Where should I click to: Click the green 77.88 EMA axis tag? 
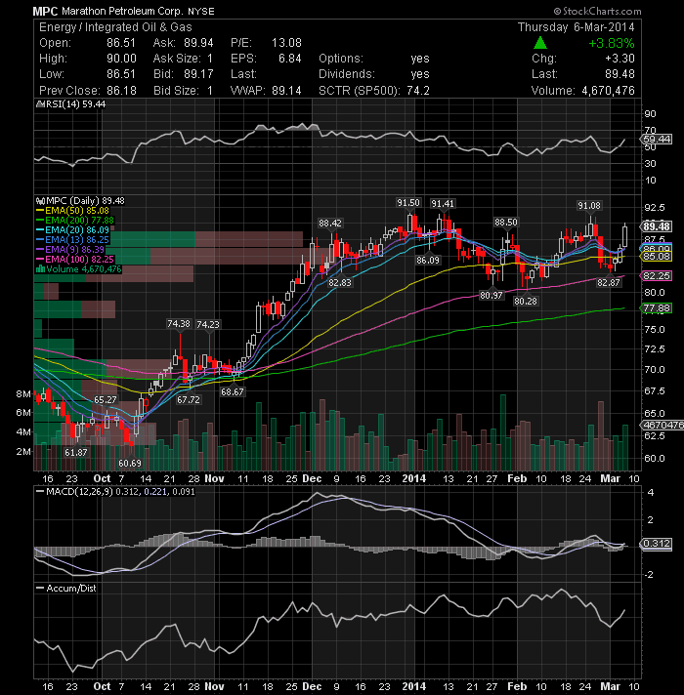pyautogui.click(x=657, y=308)
